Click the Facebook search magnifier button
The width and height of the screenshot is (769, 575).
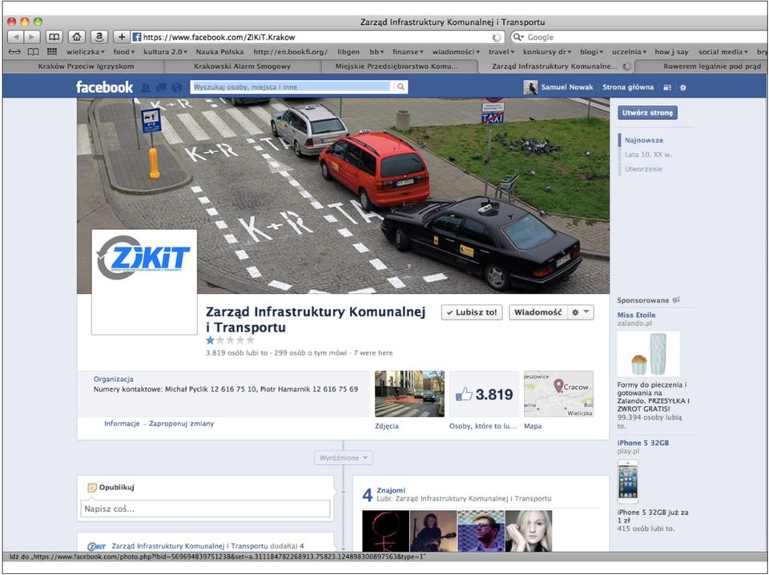point(401,86)
